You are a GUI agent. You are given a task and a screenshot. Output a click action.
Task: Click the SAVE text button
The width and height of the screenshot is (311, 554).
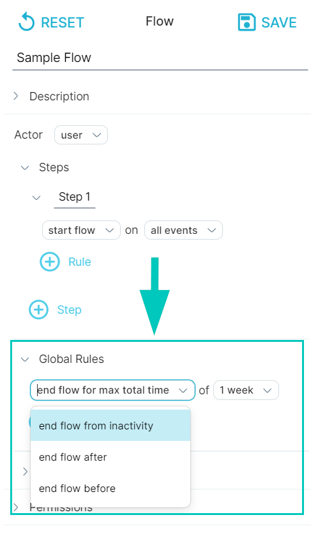click(x=279, y=22)
